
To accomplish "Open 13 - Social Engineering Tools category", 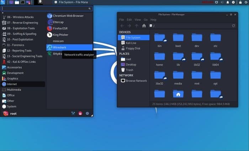I will pyautogui.click(x=23, y=56).
